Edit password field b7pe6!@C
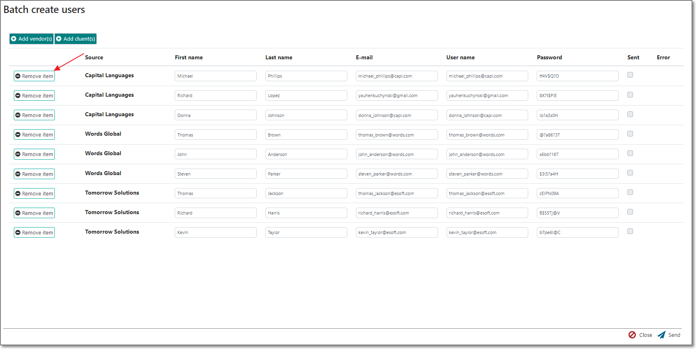696x349 pixels. click(578, 232)
